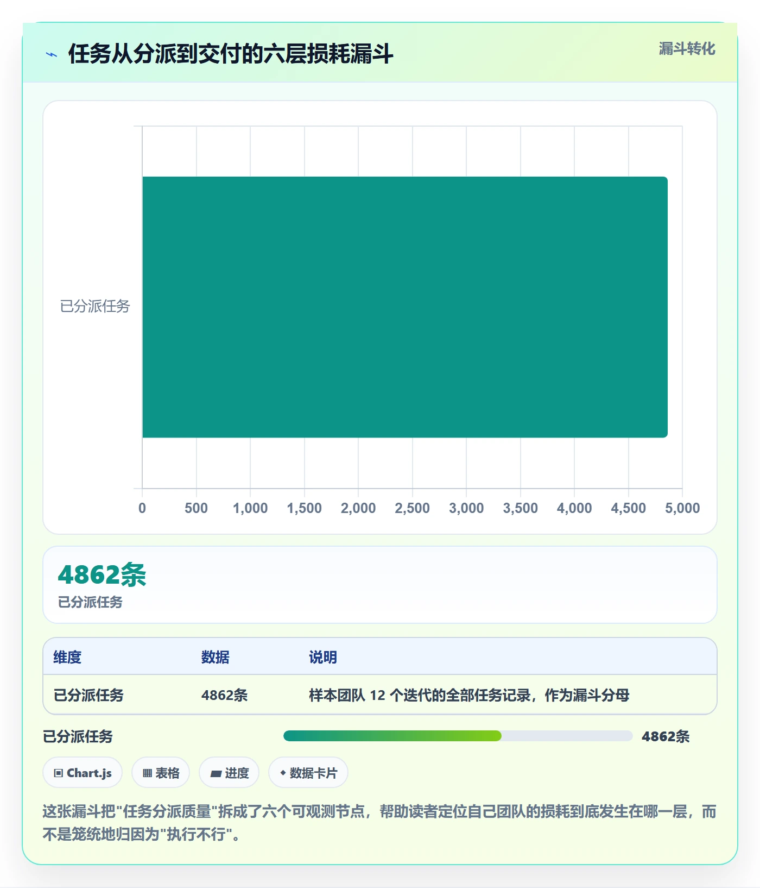Click the description cell starting with 样本团队 12 个迭代
760x888 pixels.
coord(469,695)
